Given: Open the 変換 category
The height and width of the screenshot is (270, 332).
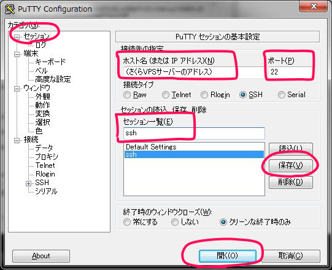Looking at the screenshot, I should click(x=42, y=114).
